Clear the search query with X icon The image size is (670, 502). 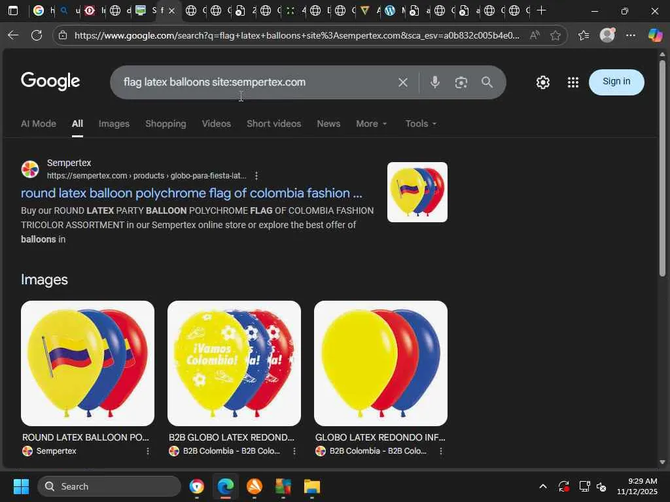point(402,82)
